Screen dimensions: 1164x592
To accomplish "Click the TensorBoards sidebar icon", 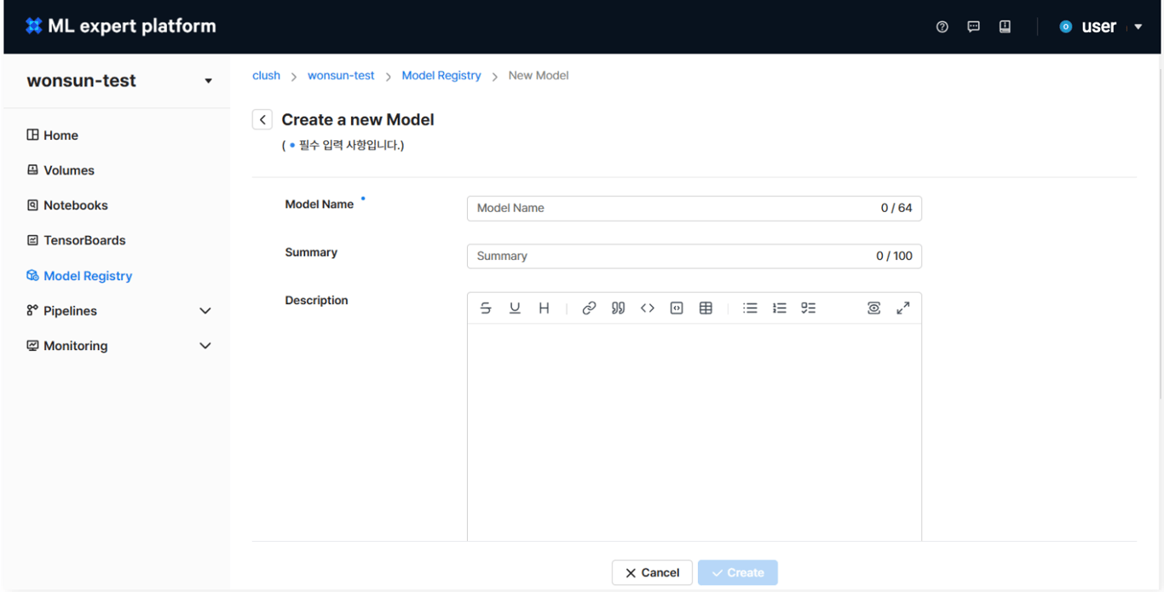I will pyautogui.click(x=32, y=240).
